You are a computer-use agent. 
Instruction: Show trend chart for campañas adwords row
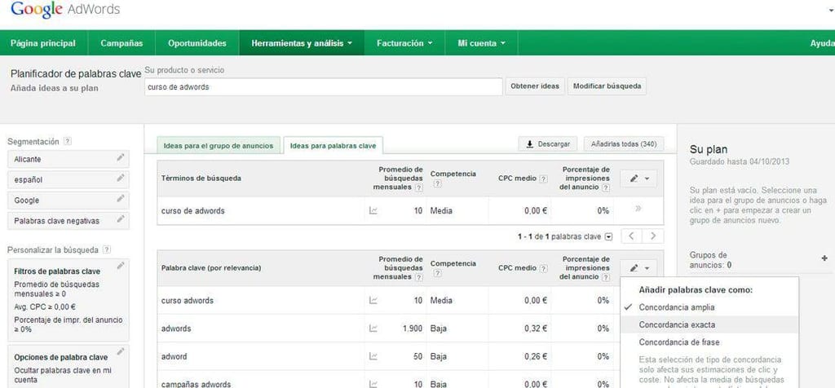373,384
